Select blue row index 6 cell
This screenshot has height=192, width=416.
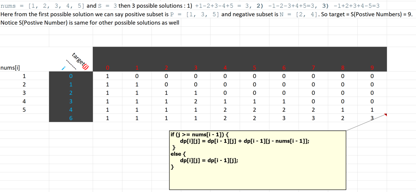(71, 118)
